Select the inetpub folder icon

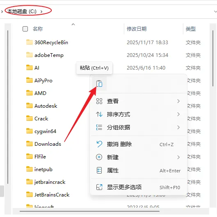tap(30, 169)
